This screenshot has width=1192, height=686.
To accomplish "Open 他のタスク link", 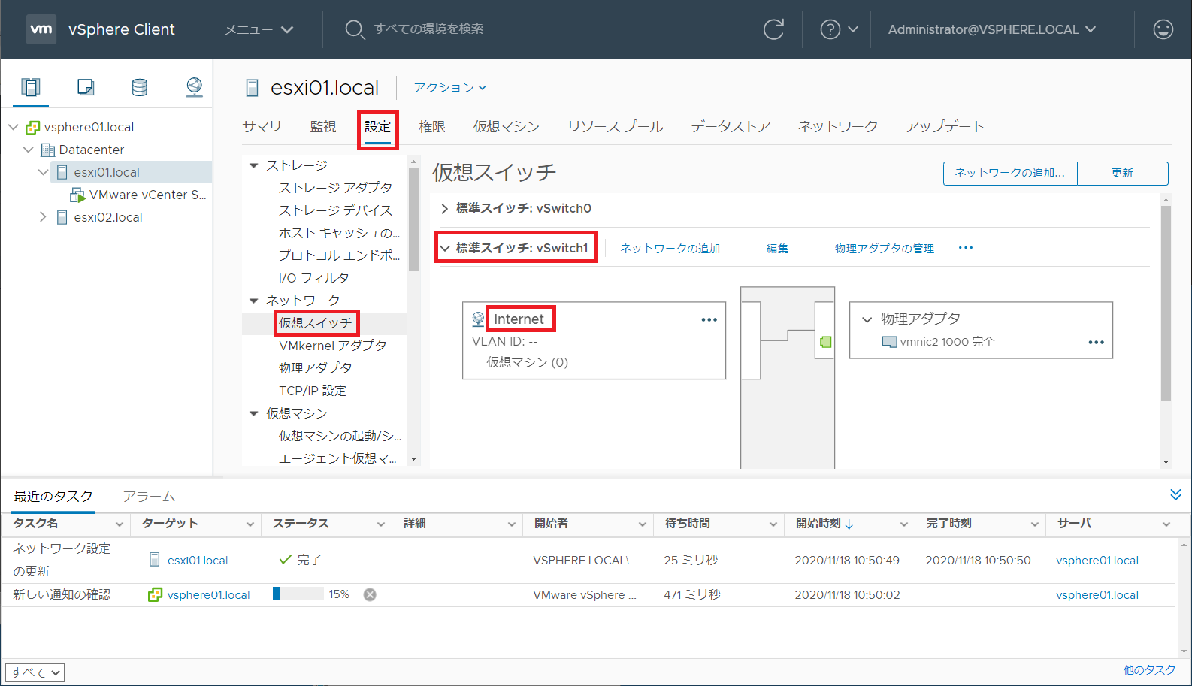I will coord(1149,670).
